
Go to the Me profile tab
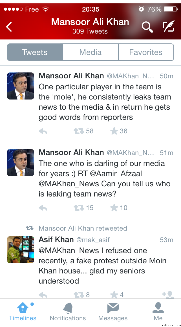pyautogui.click(x=158, y=312)
